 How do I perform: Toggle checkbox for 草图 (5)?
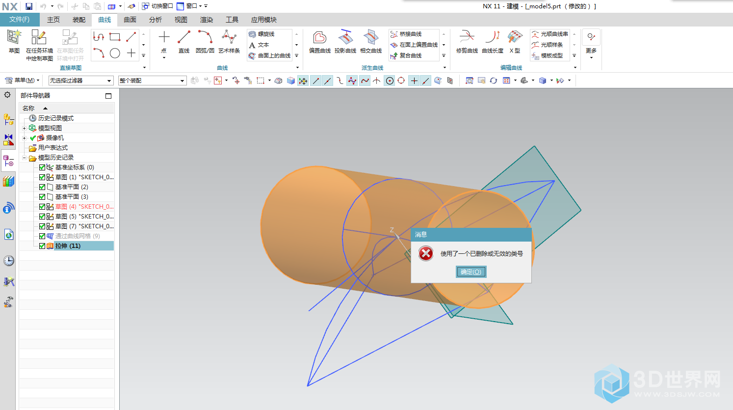[x=42, y=217]
